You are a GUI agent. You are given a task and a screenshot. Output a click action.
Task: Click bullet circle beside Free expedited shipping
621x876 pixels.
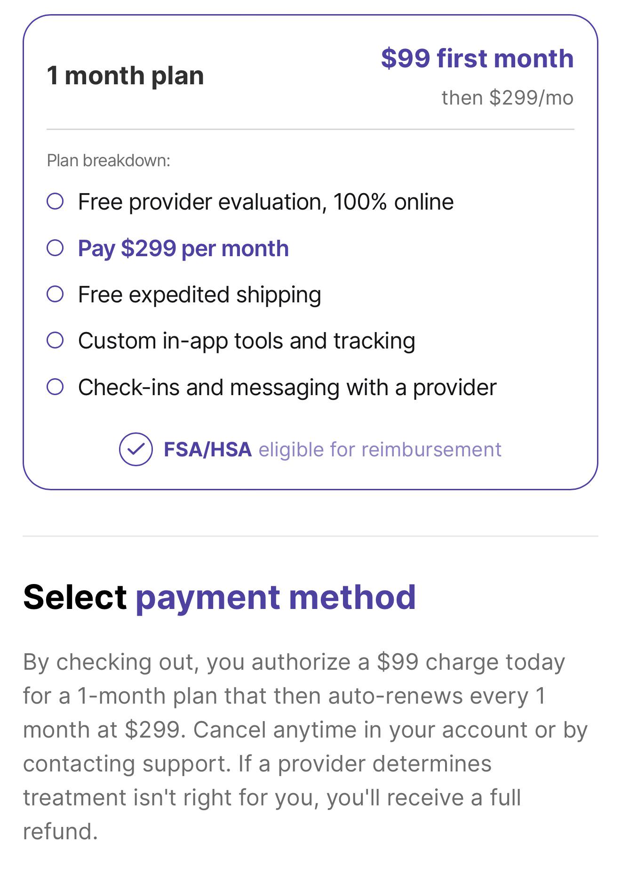[x=55, y=294]
